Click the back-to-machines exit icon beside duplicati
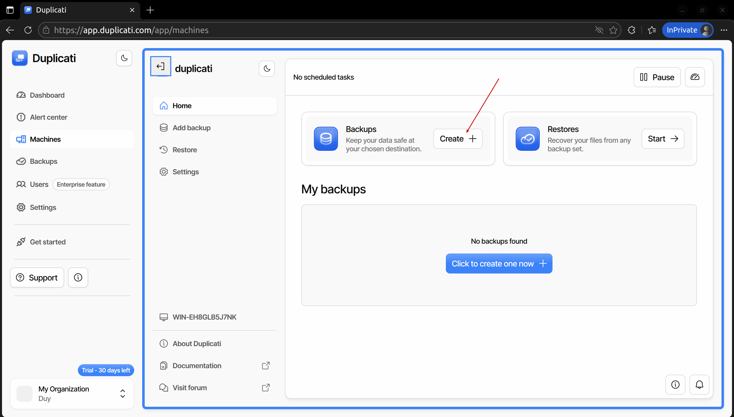The width and height of the screenshot is (734, 417). (x=161, y=66)
